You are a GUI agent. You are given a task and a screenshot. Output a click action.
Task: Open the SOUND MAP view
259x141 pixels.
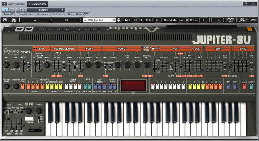pyautogui.click(x=230, y=20)
